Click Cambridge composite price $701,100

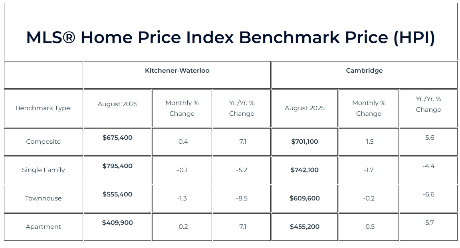coord(305,142)
